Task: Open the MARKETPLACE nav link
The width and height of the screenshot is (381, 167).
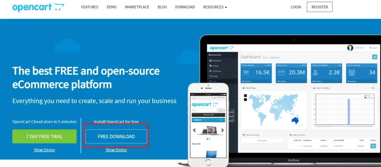Action: pos(137,7)
